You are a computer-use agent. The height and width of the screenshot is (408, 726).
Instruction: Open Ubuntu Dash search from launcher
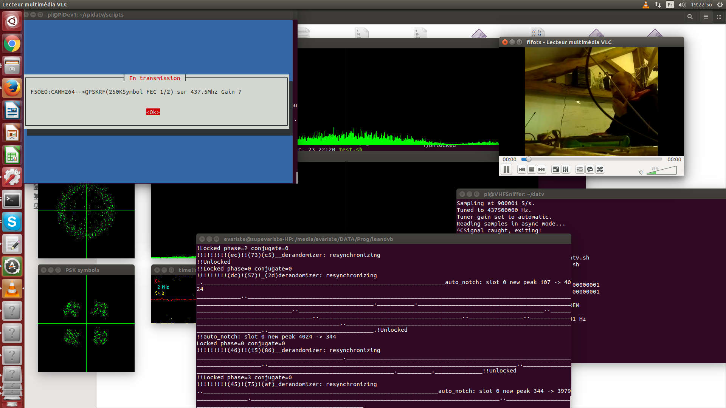coord(12,21)
